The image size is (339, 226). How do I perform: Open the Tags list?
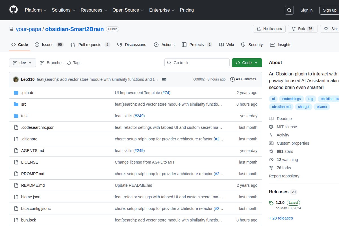click(x=74, y=63)
